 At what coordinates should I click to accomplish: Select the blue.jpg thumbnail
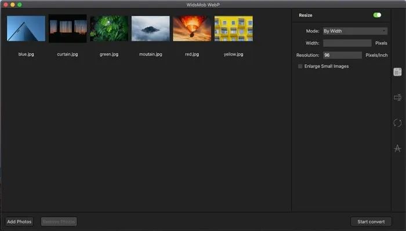tap(26, 28)
